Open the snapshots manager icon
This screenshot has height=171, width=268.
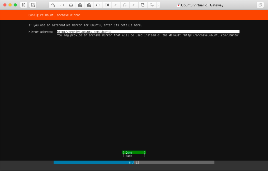[x=33, y=5]
